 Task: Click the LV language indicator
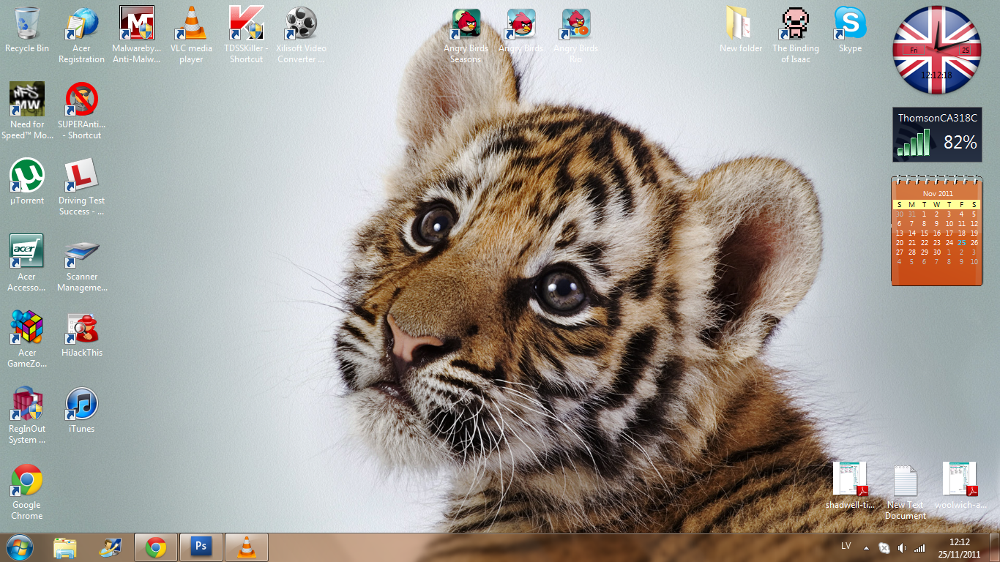point(846,547)
